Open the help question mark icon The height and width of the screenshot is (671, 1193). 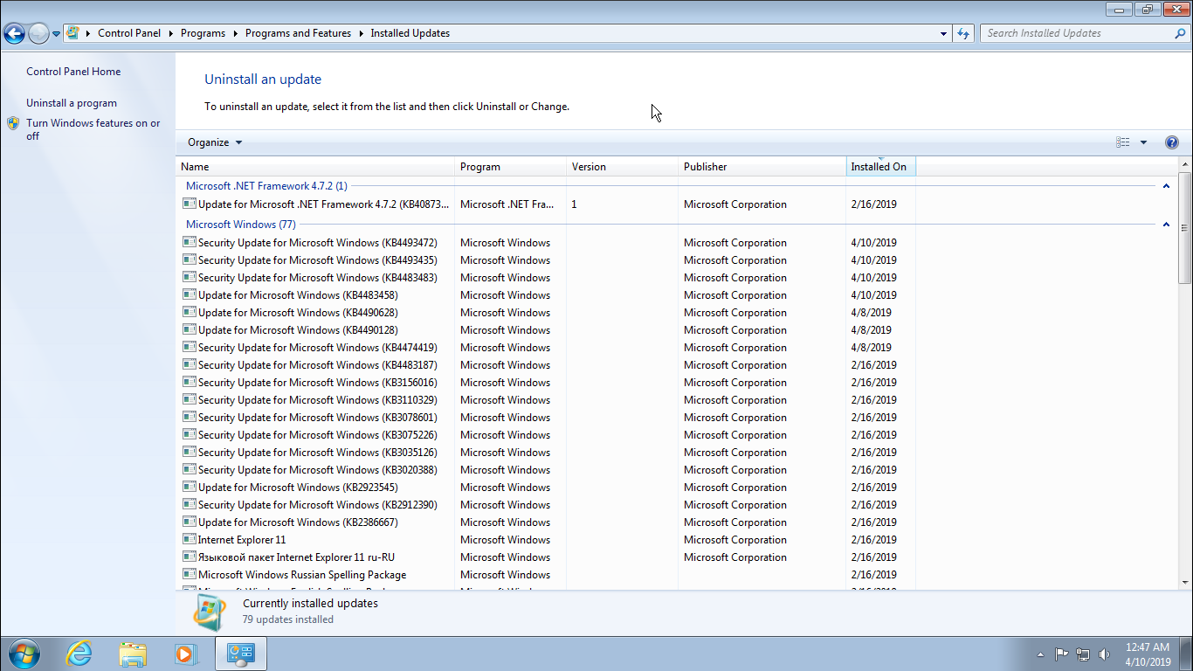[x=1172, y=142]
